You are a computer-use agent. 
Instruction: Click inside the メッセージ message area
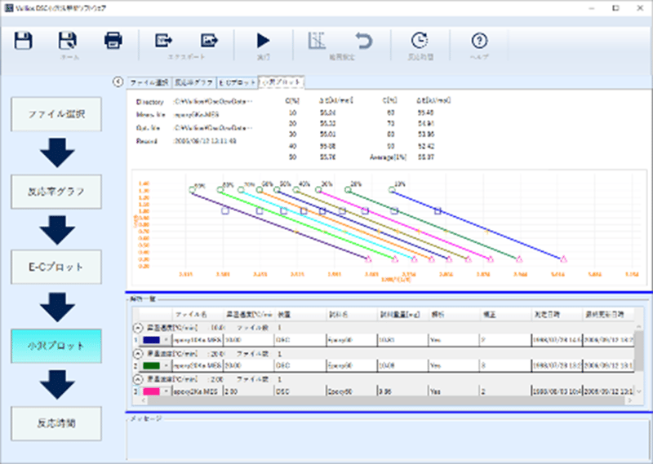click(387, 440)
